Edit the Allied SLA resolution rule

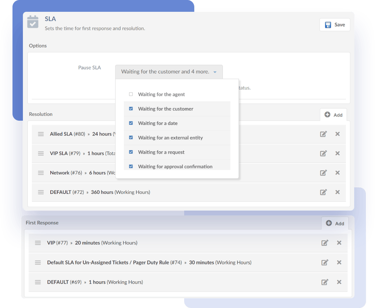point(323,134)
